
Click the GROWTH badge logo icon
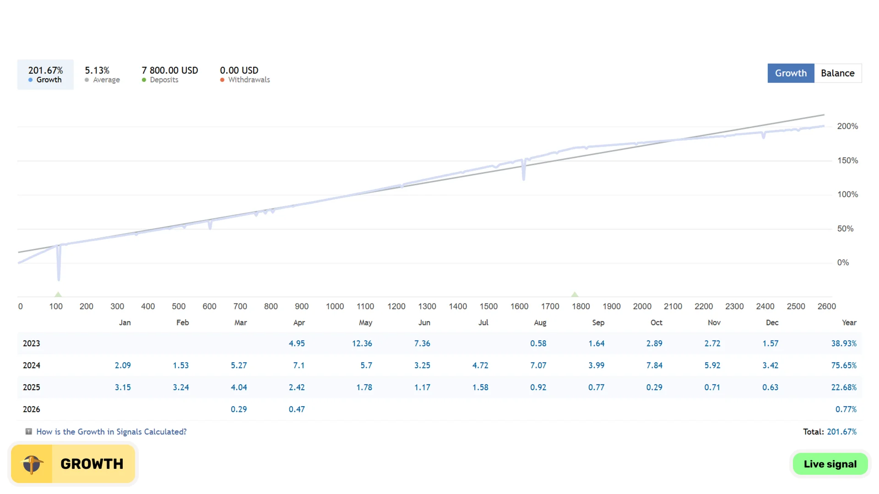(32, 464)
